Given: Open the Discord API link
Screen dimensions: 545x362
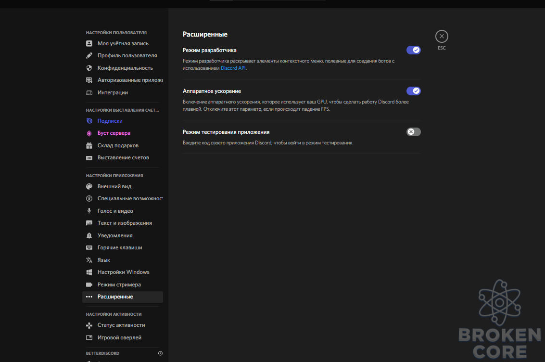Looking at the screenshot, I should tap(233, 68).
